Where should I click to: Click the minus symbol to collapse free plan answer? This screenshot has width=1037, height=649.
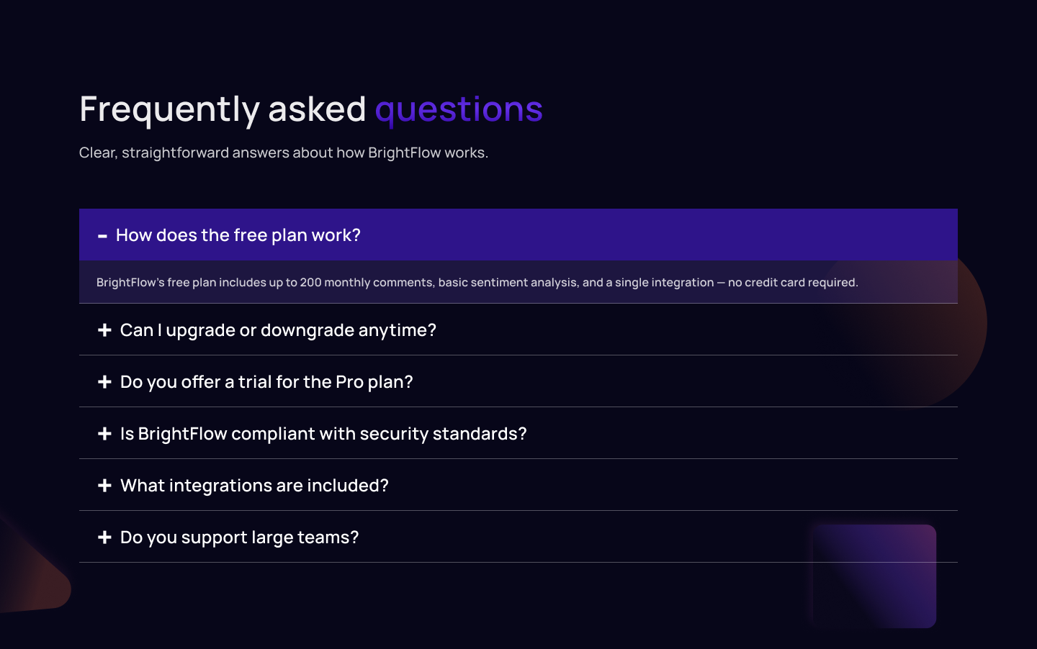[103, 235]
